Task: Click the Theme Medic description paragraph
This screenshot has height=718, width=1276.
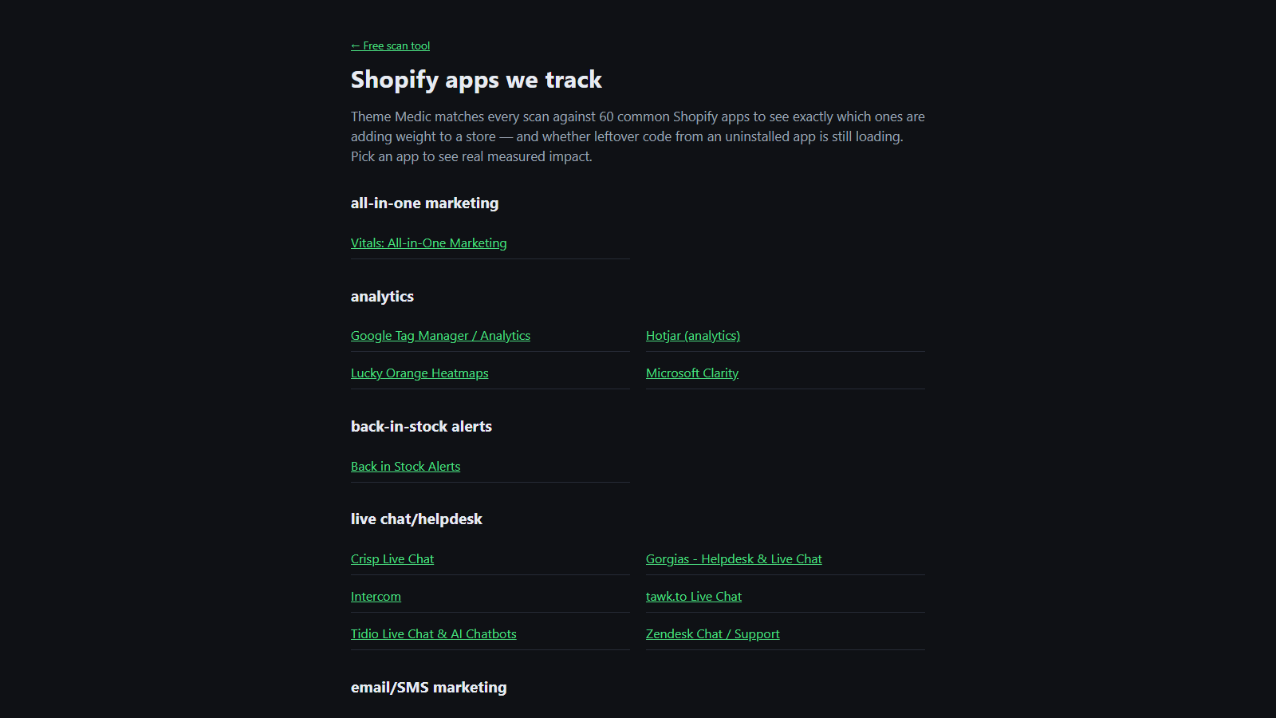Action: point(638,136)
